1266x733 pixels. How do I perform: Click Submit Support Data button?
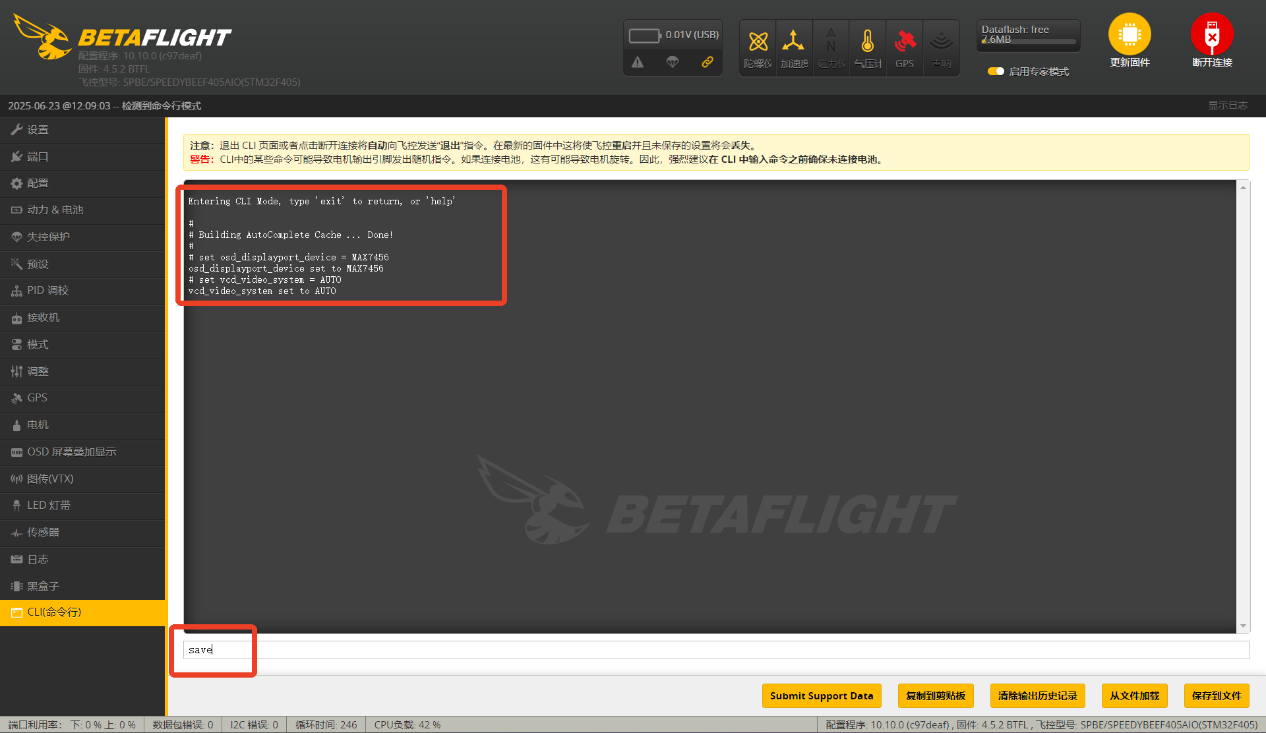pyautogui.click(x=822, y=696)
